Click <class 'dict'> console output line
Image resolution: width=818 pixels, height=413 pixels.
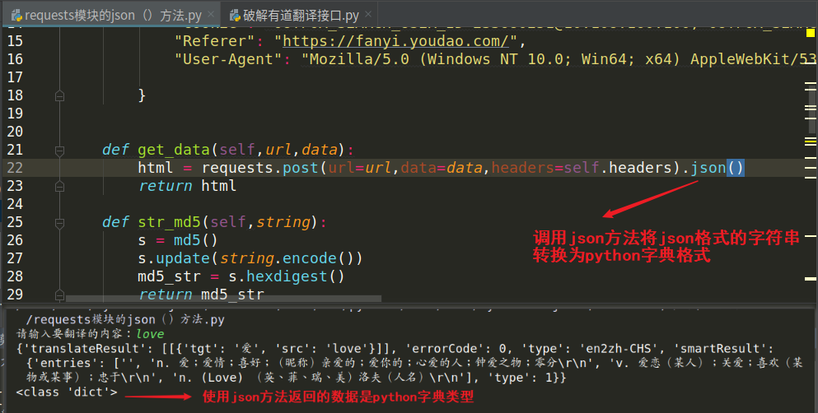[x=67, y=392]
